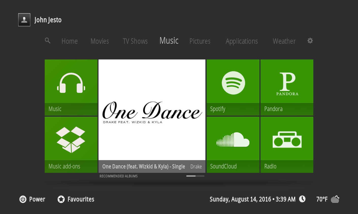Open the One Dance album cover
The image size is (358, 214).
click(152, 110)
